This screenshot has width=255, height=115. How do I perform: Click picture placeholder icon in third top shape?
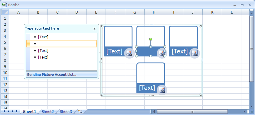pyautogui.click(x=195, y=53)
